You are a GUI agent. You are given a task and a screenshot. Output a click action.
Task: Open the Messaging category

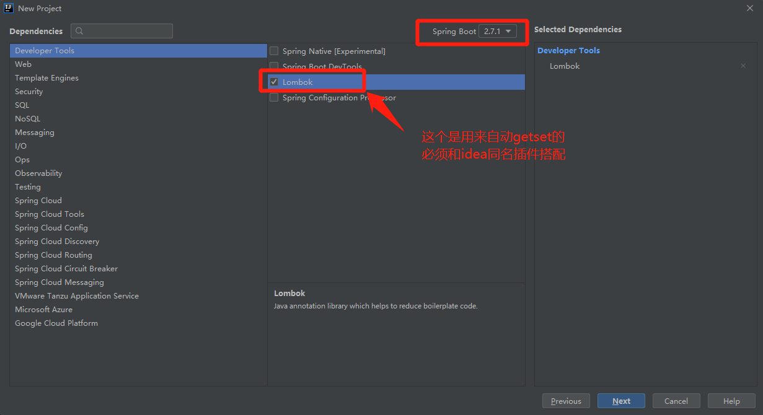138,133
